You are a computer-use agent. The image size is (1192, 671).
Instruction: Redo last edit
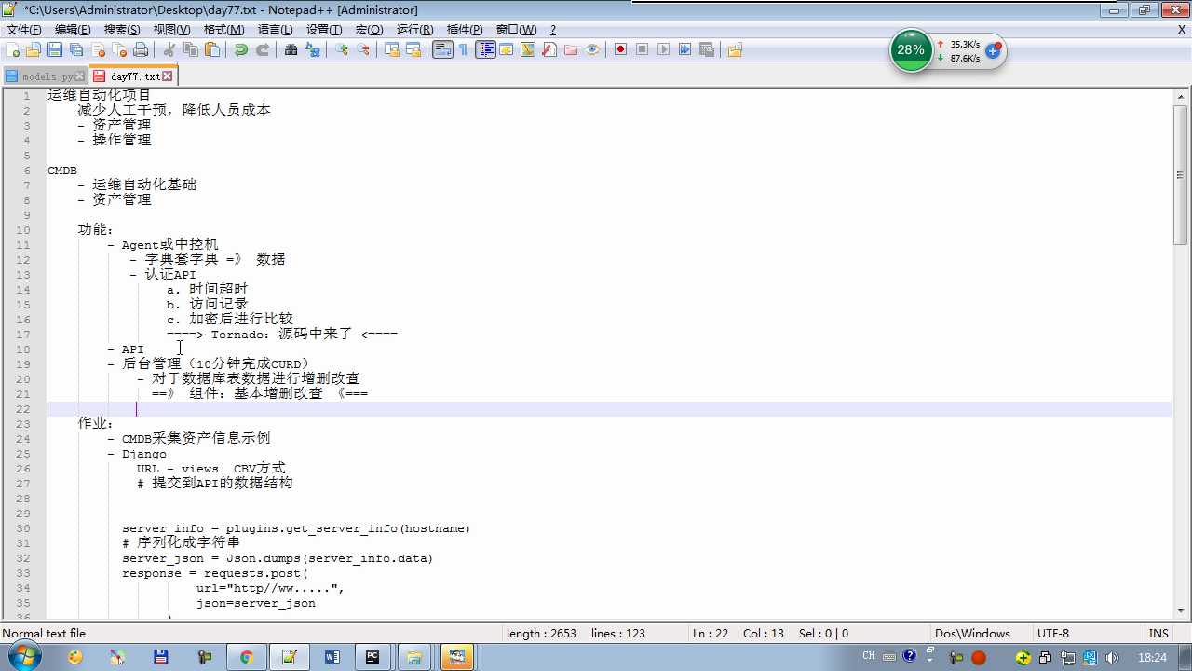[x=263, y=49]
